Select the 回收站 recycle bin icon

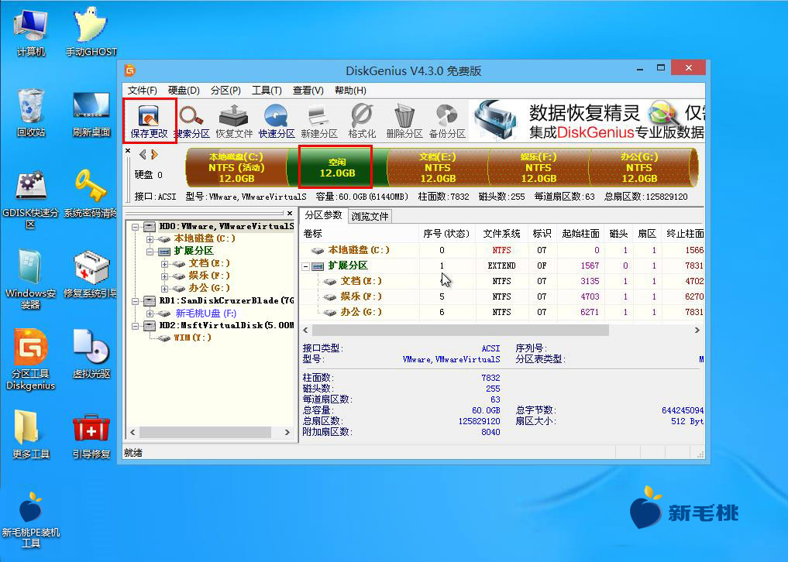click(31, 113)
